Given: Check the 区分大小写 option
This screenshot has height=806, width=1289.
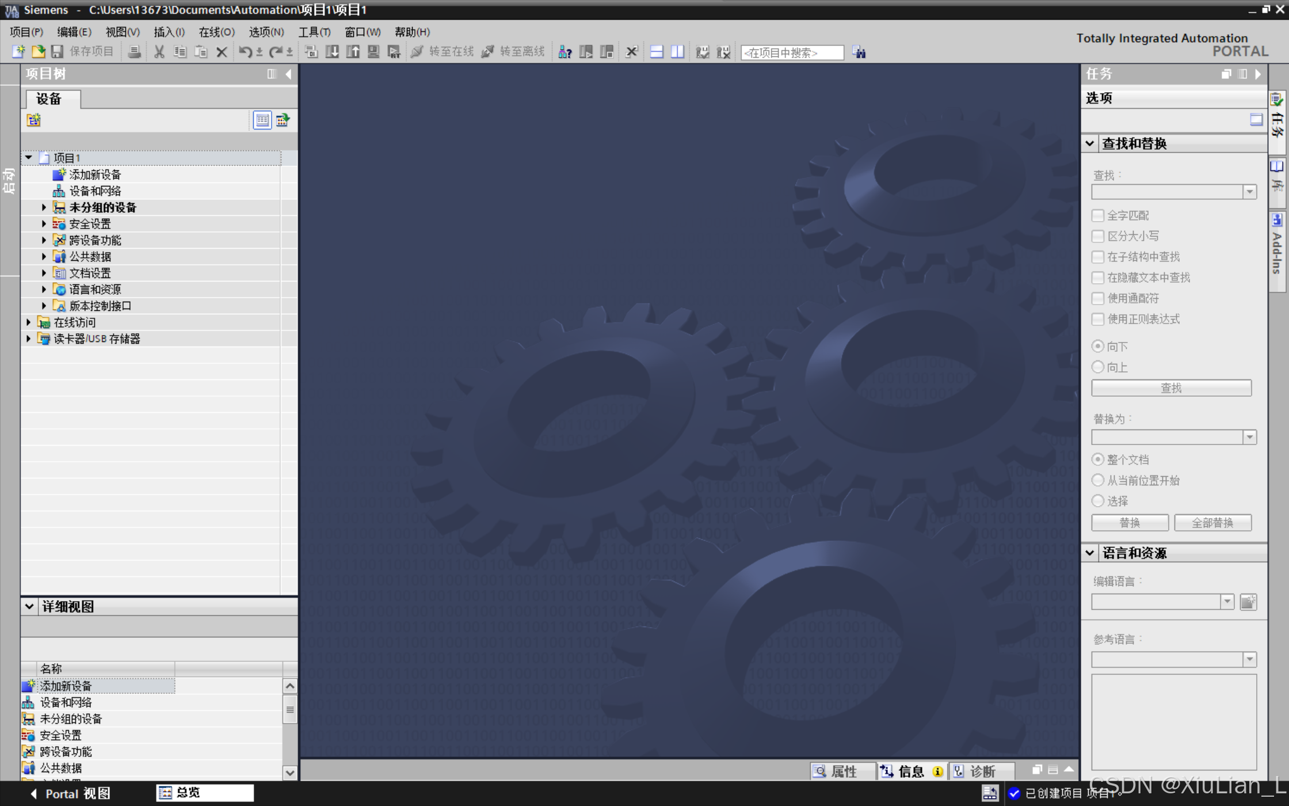Looking at the screenshot, I should pos(1098,236).
